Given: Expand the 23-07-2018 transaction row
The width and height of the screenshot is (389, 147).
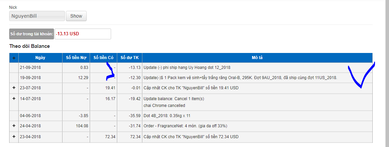Looking at the screenshot, I should pos(14,88).
